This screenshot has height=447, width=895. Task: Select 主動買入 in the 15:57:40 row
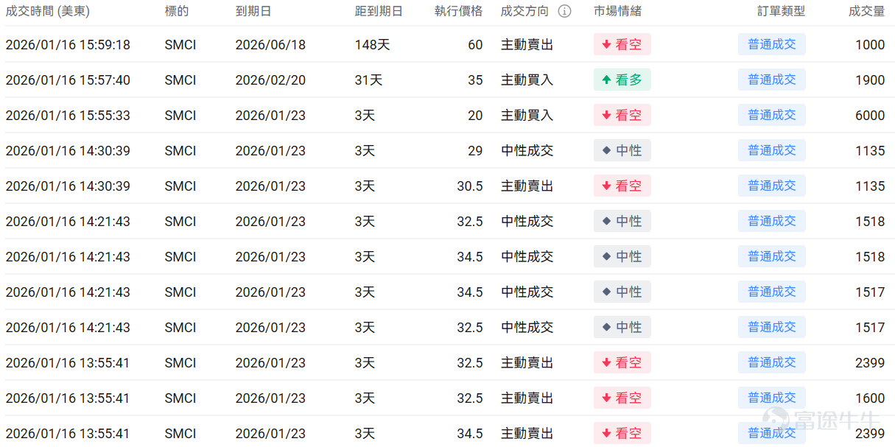(527, 80)
